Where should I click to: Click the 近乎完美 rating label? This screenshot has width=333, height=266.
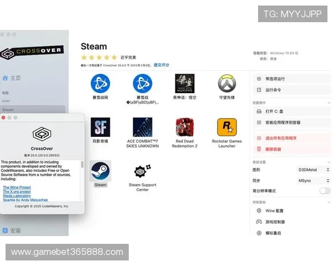[128, 58]
